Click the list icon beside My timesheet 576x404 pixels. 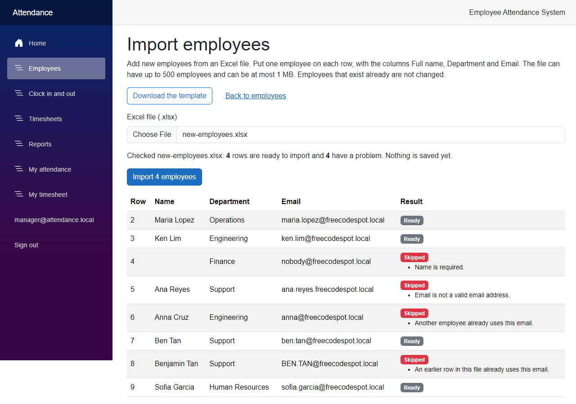pyautogui.click(x=19, y=194)
